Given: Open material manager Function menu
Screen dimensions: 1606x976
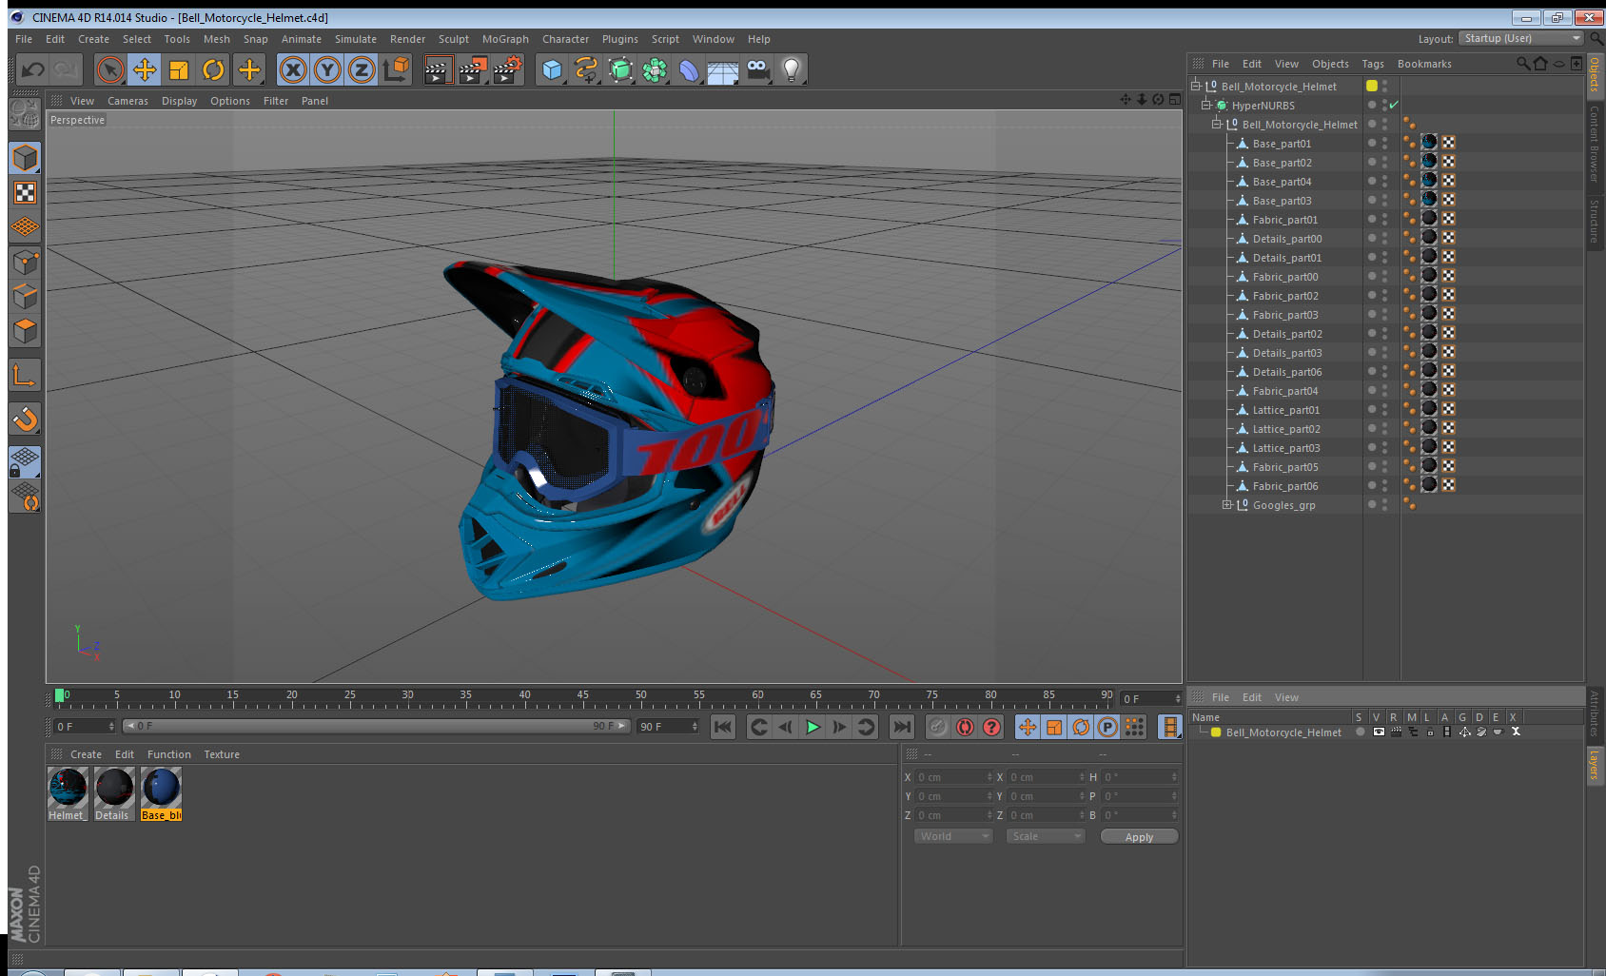Looking at the screenshot, I should pyautogui.click(x=169, y=754).
